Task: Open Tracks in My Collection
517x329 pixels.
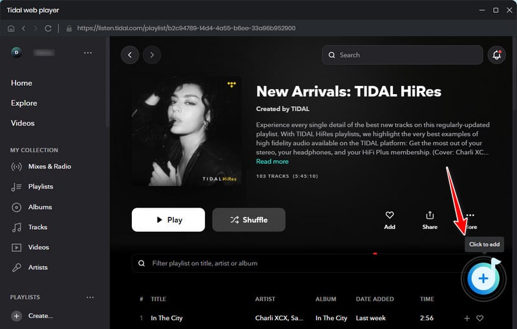Action: (x=29, y=227)
